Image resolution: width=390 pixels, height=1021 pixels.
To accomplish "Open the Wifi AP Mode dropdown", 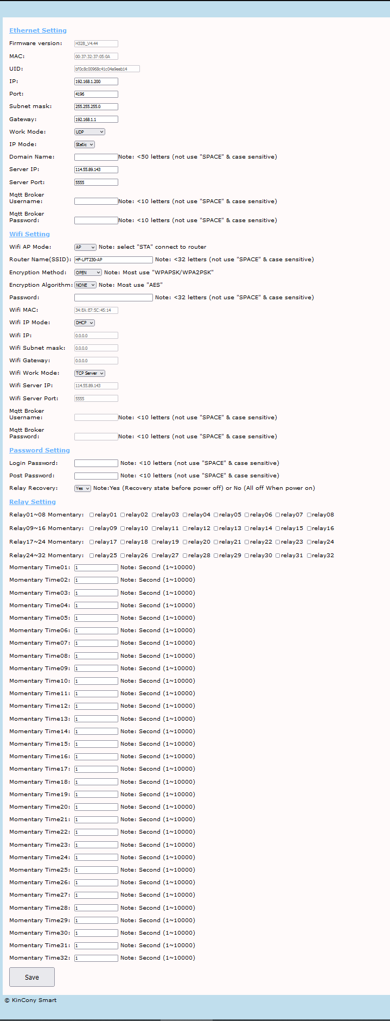I will (x=85, y=247).
